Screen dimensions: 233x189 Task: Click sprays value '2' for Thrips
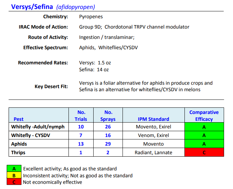pyautogui.click(x=108, y=153)
